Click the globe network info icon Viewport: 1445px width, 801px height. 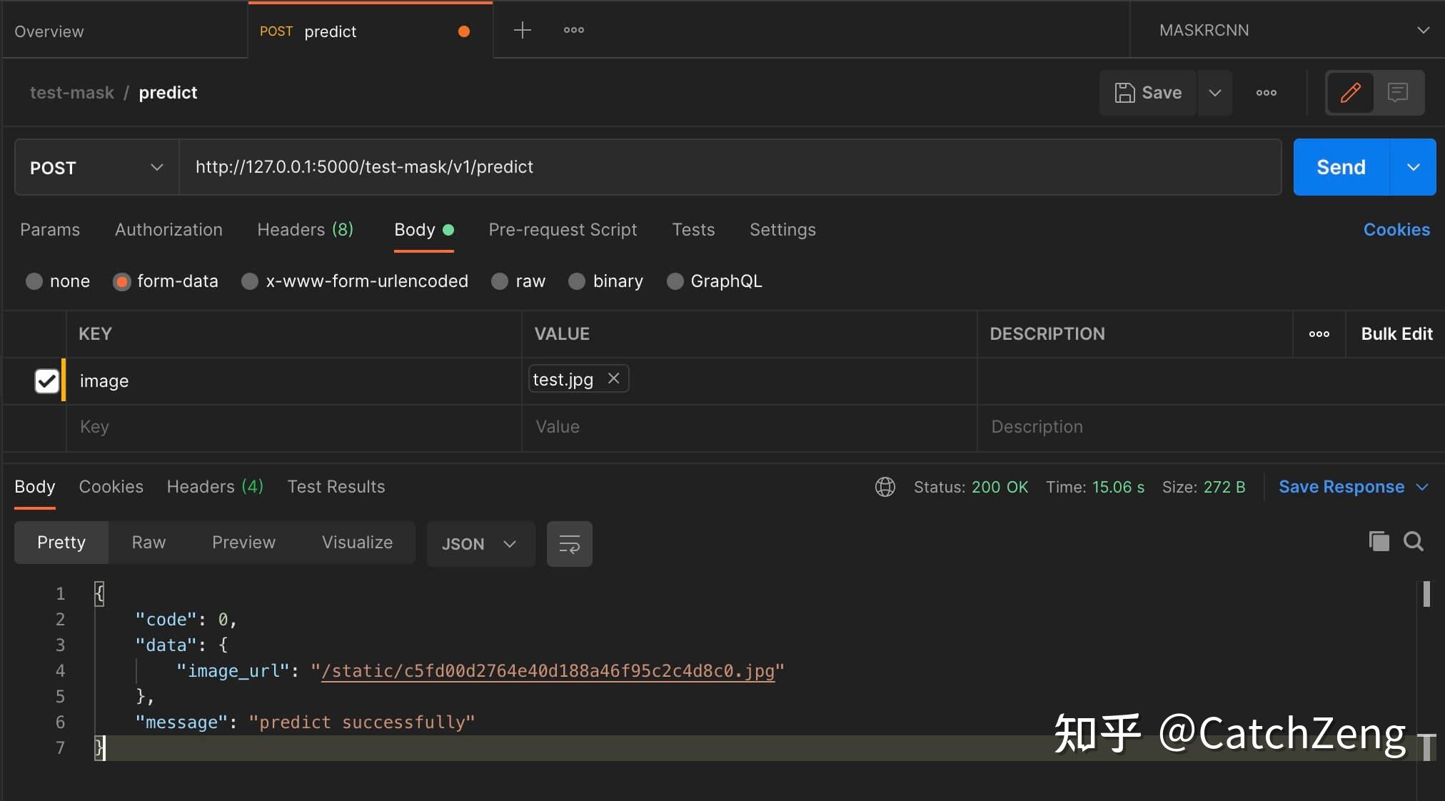(x=885, y=487)
